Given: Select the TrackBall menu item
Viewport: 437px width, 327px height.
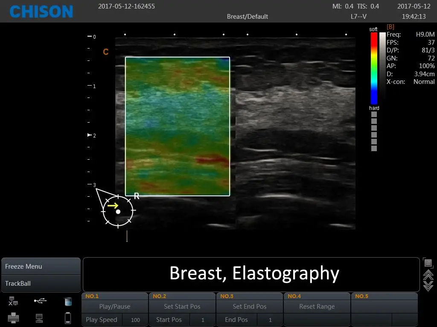Looking at the screenshot, I should coord(41,283).
